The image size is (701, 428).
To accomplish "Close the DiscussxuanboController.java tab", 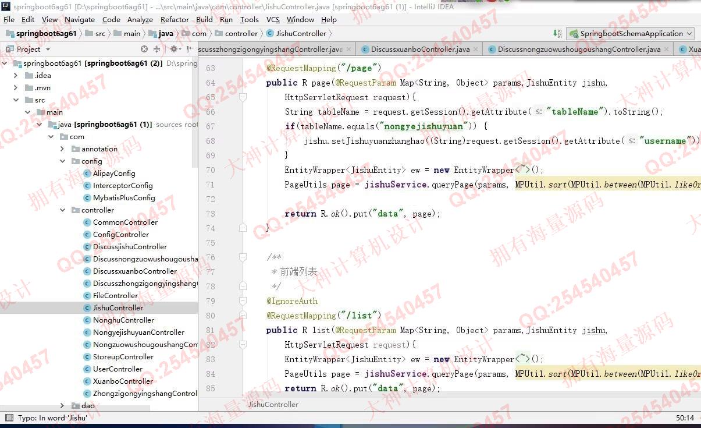I will (475, 49).
